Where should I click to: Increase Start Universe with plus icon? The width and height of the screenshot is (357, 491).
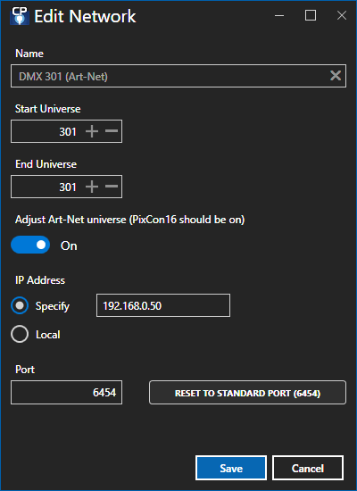pyautogui.click(x=92, y=131)
